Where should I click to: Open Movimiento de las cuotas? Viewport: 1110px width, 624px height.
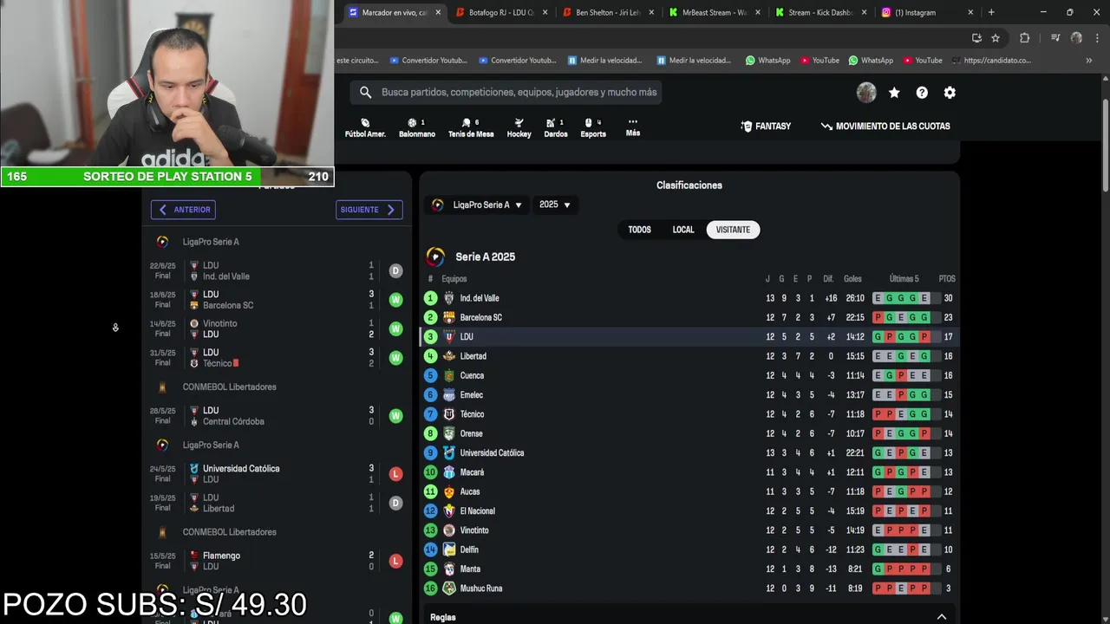[885, 127]
